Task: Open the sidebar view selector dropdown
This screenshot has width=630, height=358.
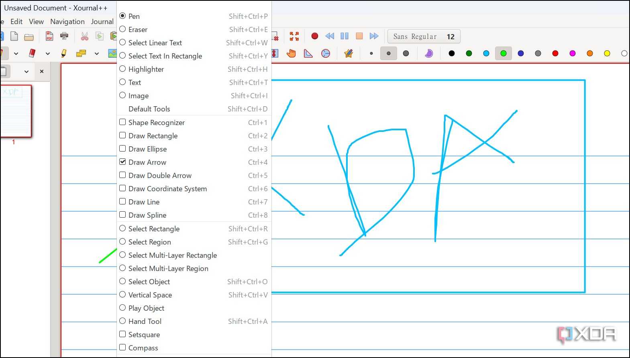Action: [27, 71]
